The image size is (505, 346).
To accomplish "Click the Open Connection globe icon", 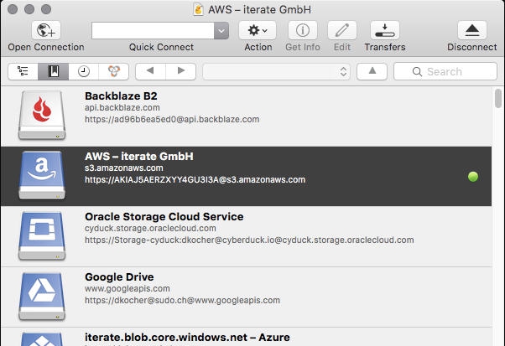I will 45,30.
